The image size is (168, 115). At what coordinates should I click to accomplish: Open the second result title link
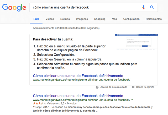(x=78, y=96)
